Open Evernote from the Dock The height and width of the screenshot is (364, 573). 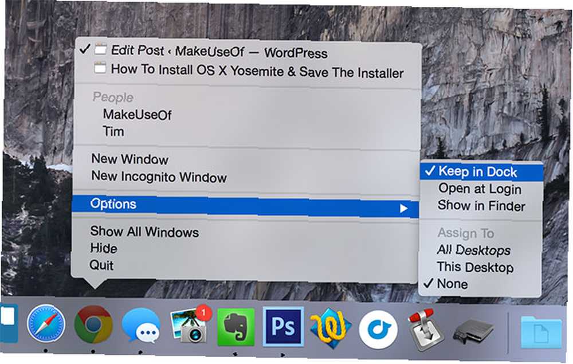(x=236, y=326)
